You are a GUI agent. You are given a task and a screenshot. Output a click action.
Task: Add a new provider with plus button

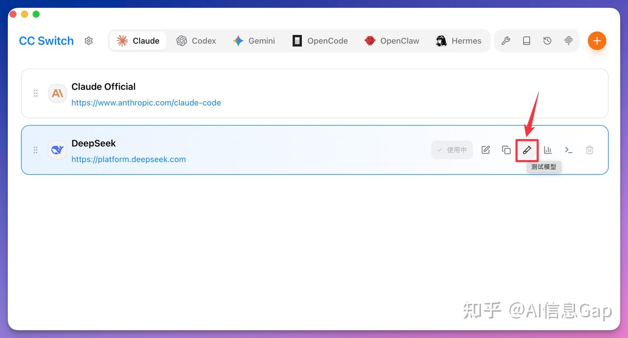coord(597,41)
